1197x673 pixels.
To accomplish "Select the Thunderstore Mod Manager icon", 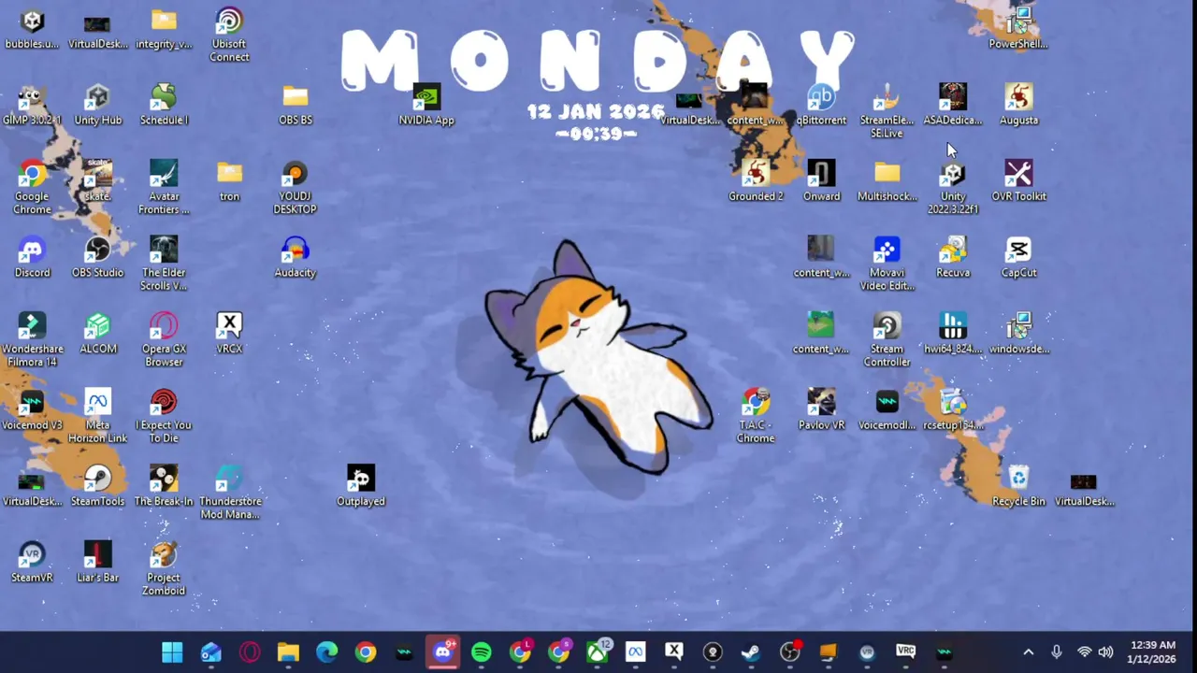I will pos(229,493).
